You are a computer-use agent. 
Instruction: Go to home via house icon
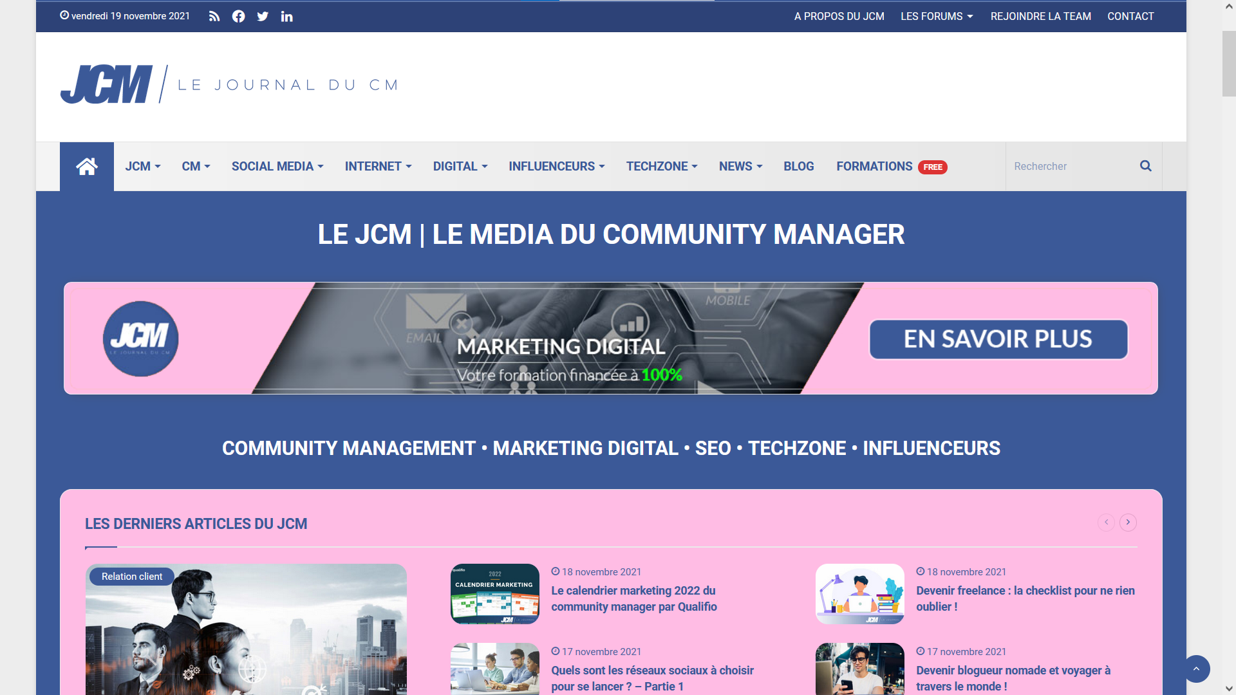[x=87, y=167]
